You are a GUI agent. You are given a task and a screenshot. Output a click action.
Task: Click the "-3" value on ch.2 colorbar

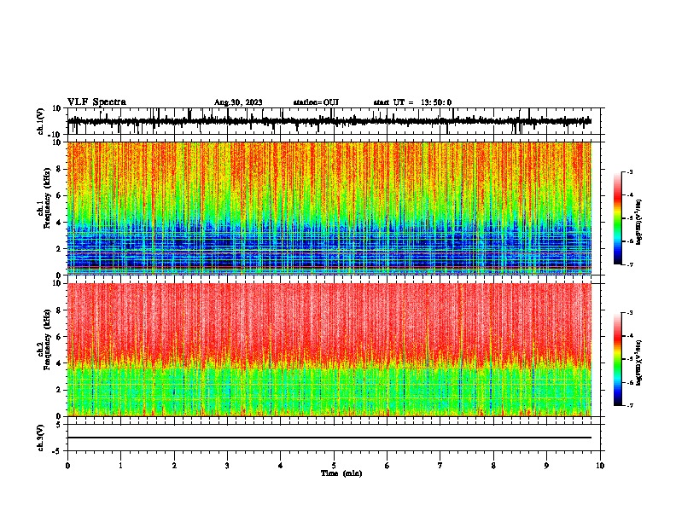tap(630, 313)
